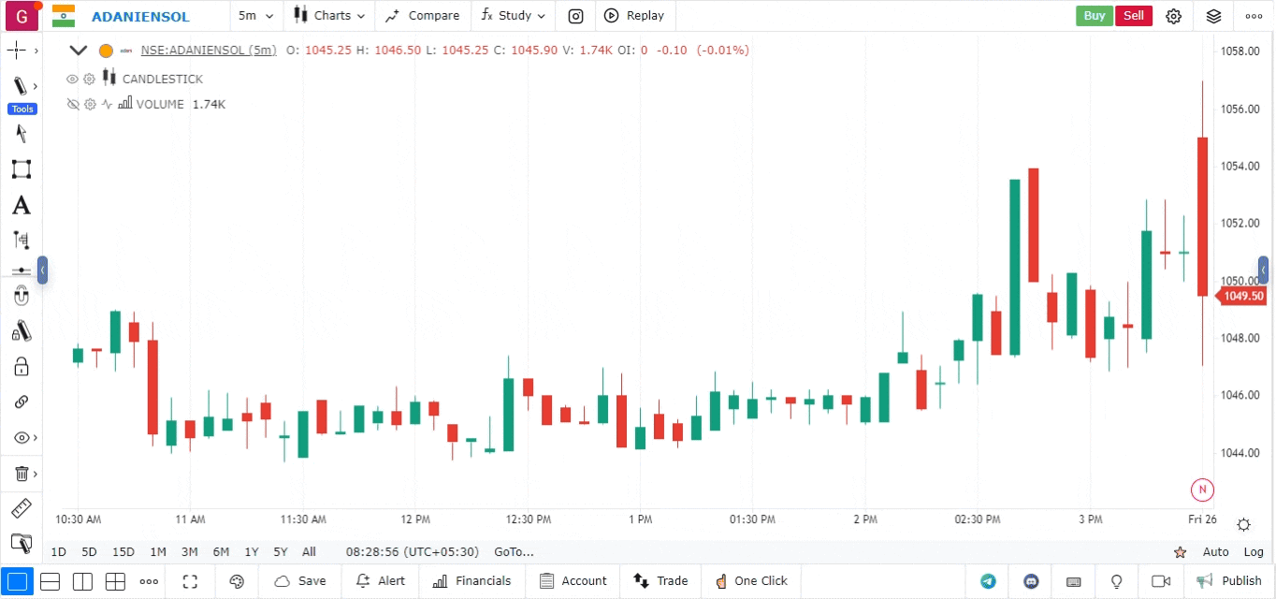Screen dimensions: 1276x599
Task: Open the layers icon in top bar
Action: point(1213,16)
